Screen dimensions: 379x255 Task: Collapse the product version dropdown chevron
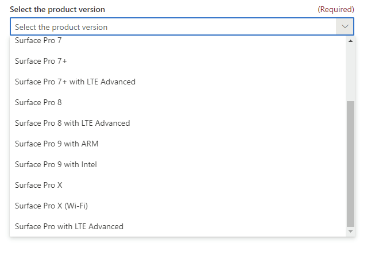click(x=345, y=26)
